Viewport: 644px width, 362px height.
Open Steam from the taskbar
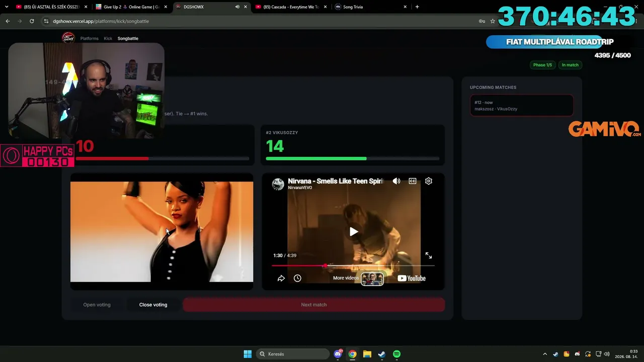tap(382, 354)
